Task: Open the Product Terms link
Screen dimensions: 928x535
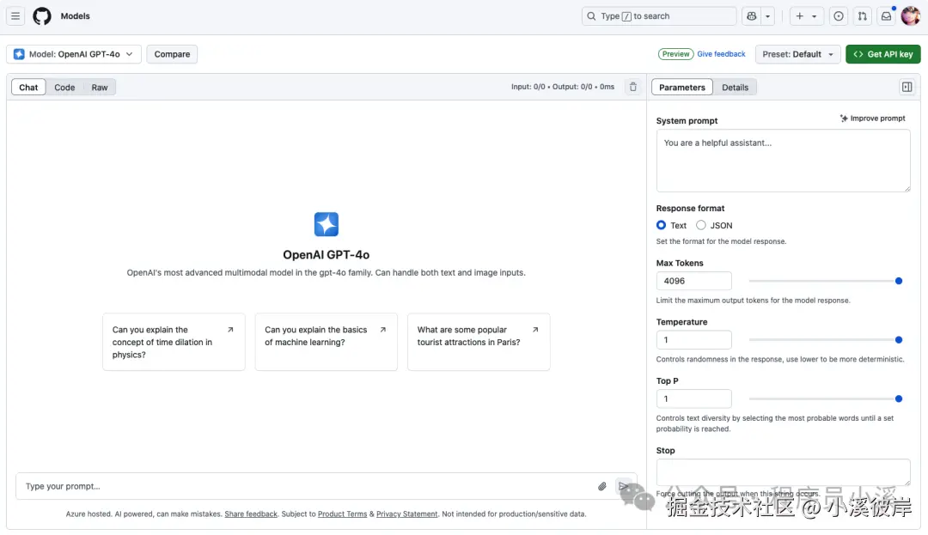Action: coord(342,514)
